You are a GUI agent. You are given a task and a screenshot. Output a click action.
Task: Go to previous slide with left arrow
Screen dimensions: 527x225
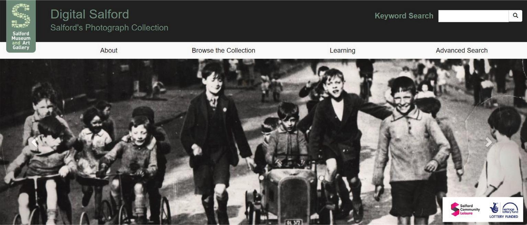click(35, 142)
